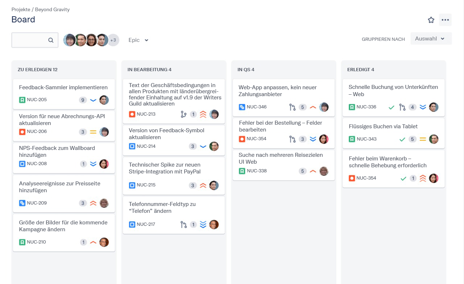Click the pull request icon on NUC-217
This screenshot has height=284, width=464.
pyautogui.click(x=183, y=225)
